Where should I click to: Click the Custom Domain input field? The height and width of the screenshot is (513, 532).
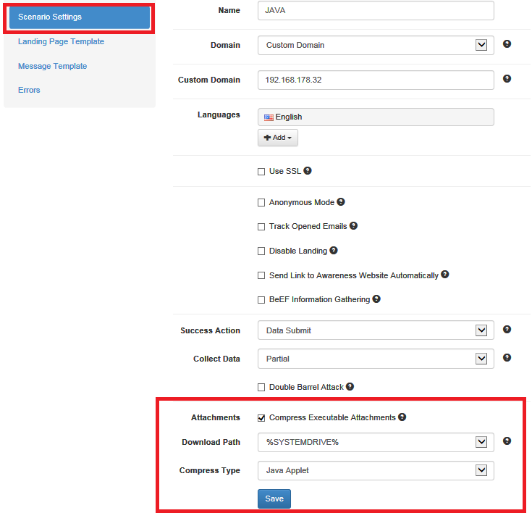tap(376, 80)
